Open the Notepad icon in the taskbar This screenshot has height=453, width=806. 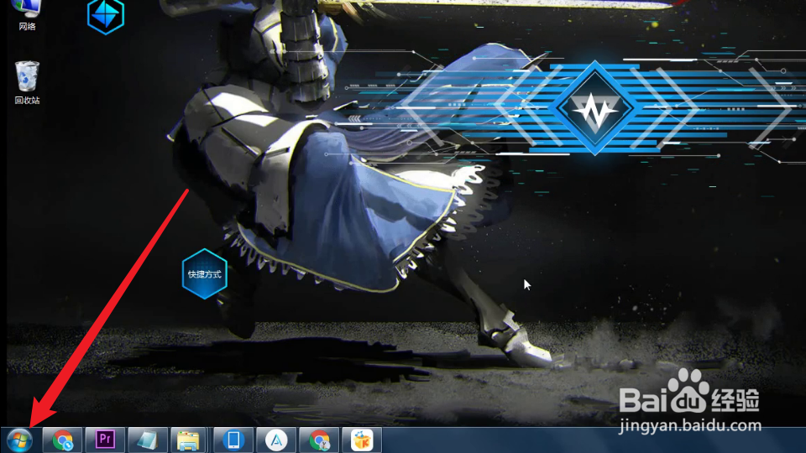click(148, 440)
